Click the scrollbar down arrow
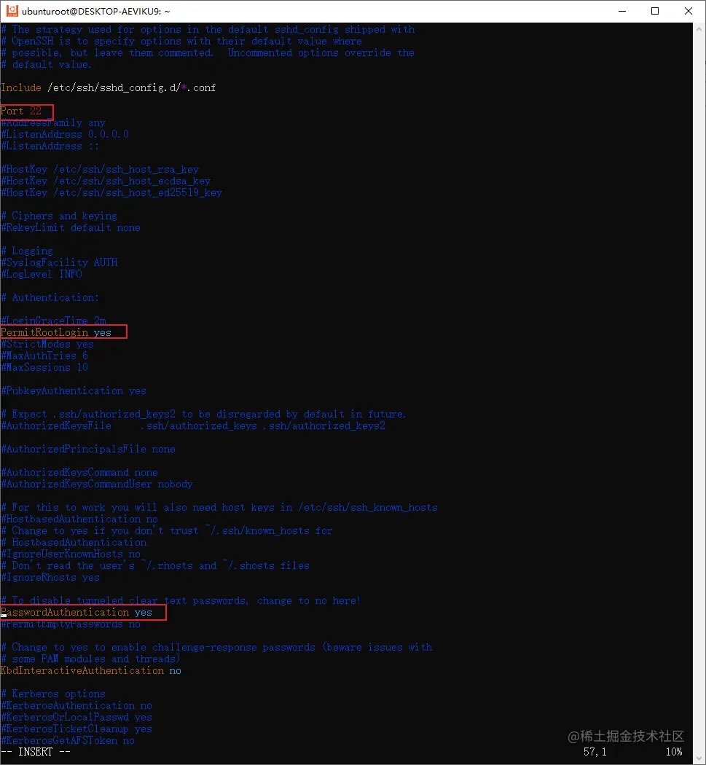This screenshot has height=765, width=706. pyautogui.click(x=699, y=758)
